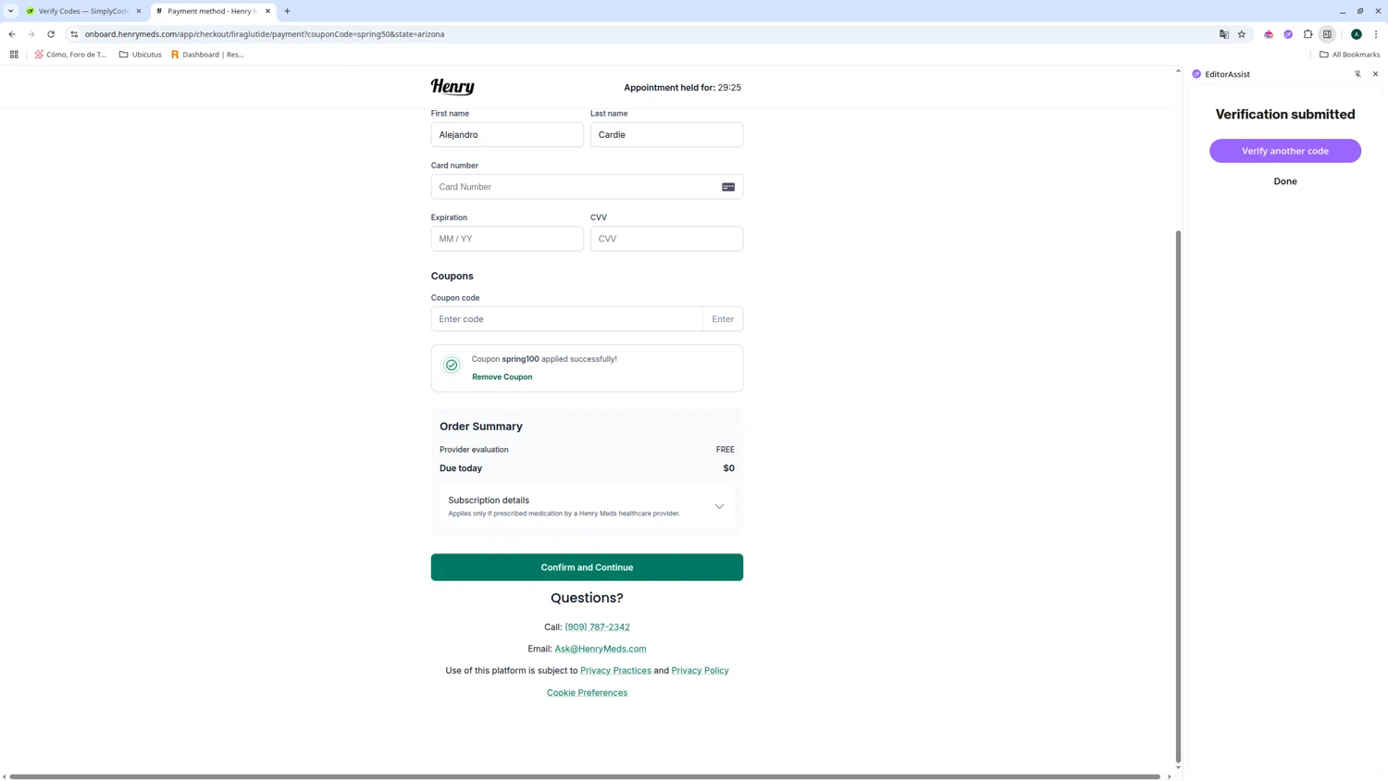Click the Verification submitted heading
Image resolution: width=1388 pixels, height=781 pixels.
click(x=1284, y=115)
